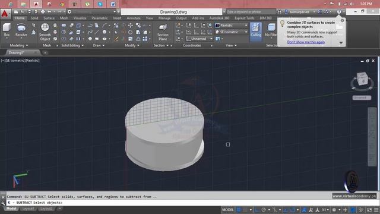Click the Open folder icon in quick access toolbar
This screenshot has height=214, width=380.
(x=23, y=12)
